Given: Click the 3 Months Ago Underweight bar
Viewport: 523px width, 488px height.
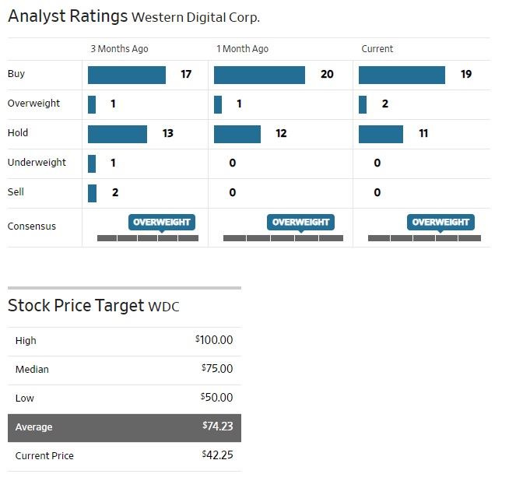Looking at the screenshot, I should click(x=92, y=163).
